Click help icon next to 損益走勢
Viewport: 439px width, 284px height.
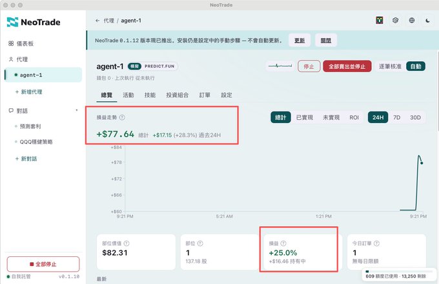click(122, 117)
